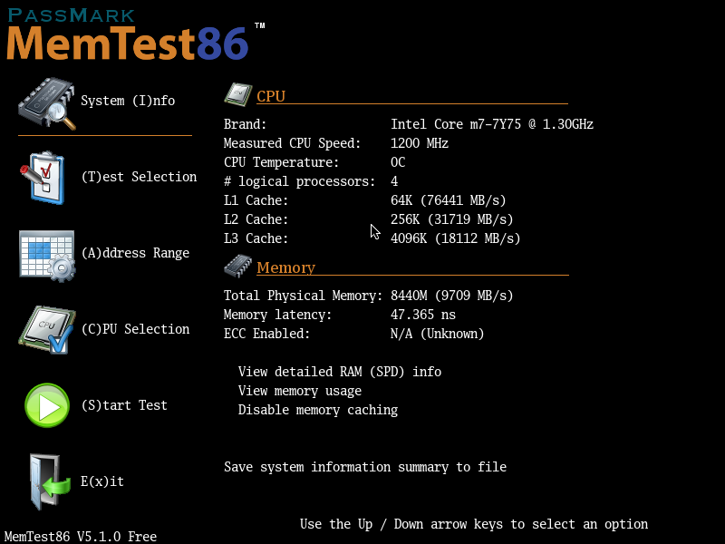The height and width of the screenshot is (544, 725).
Task: Choose Save system information summary to file
Action: pos(365,467)
